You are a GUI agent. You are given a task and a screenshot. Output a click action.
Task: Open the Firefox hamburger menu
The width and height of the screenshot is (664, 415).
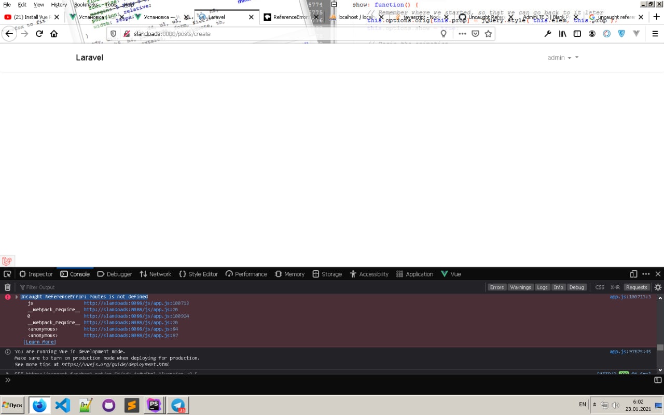click(x=655, y=34)
